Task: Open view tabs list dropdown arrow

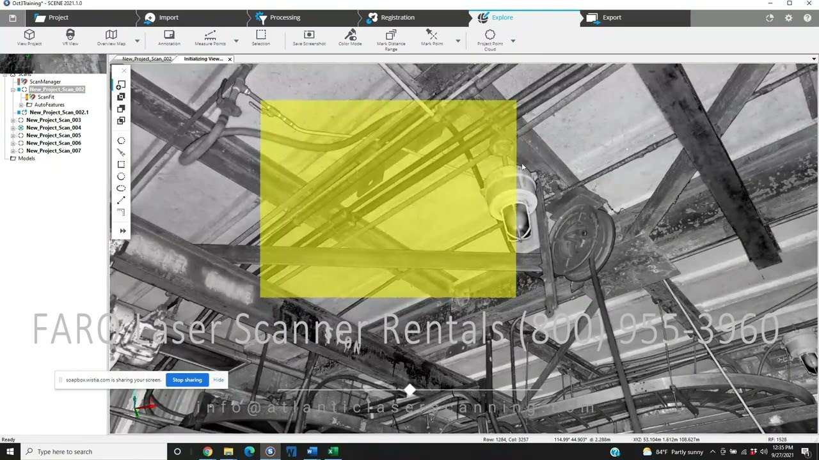Action: [x=814, y=59]
